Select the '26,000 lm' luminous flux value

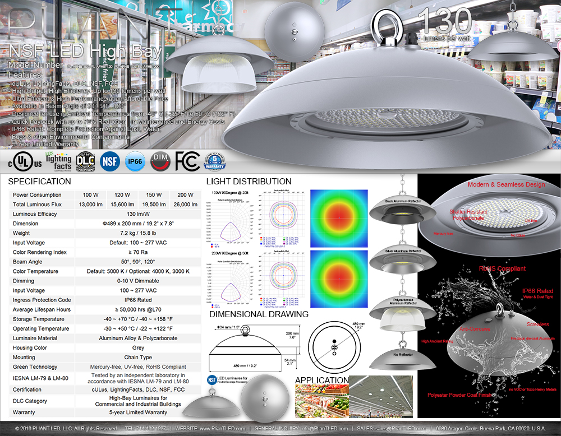tap(185, 205)
